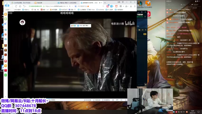
Task: Open the League of Legends desktop shortcut
Action: point(140,4)
